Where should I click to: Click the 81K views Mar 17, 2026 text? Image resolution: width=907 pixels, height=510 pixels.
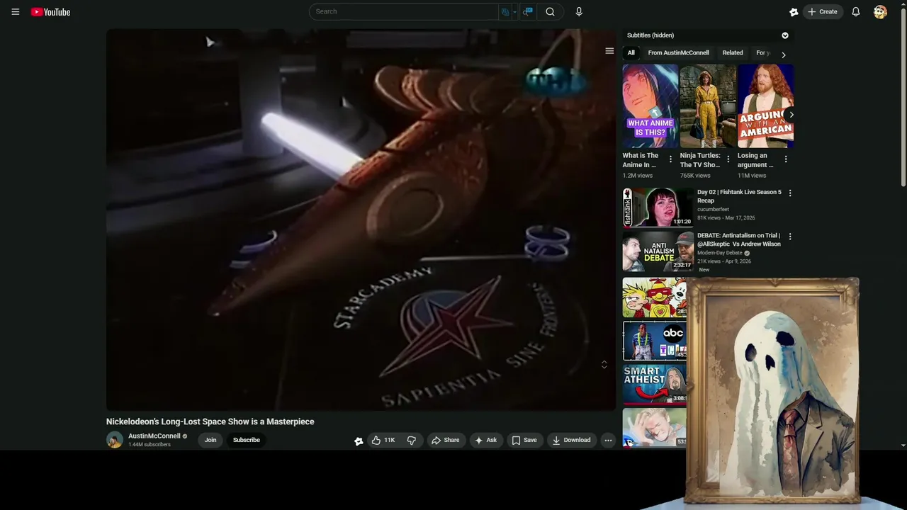(726, 217)
